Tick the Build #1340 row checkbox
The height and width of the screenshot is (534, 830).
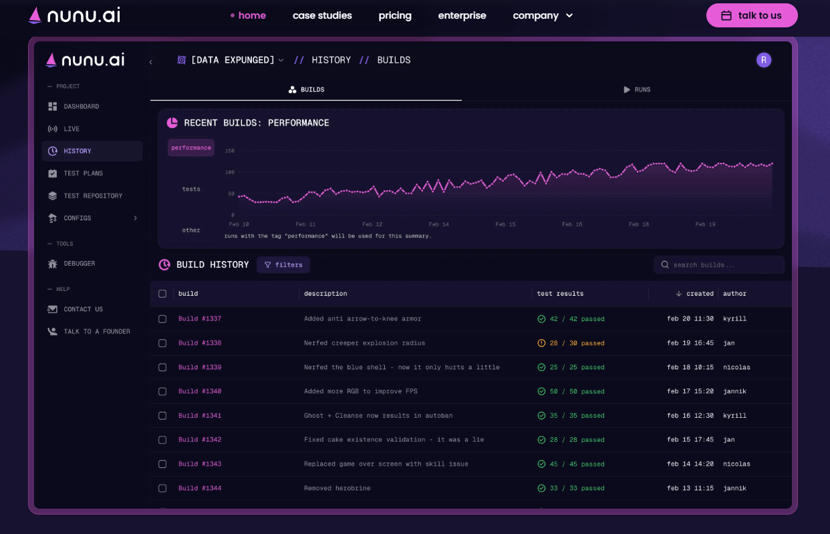pos(162,392)
